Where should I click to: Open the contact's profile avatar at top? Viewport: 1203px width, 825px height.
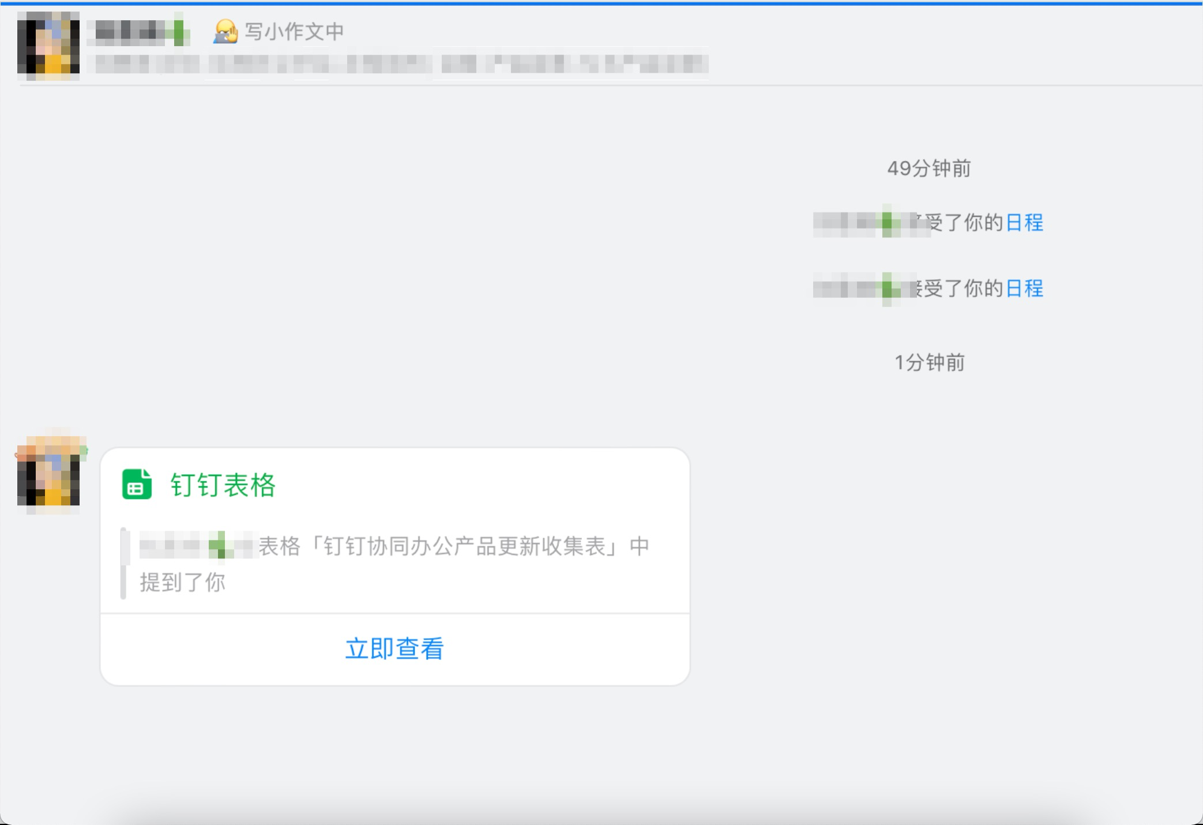(49, 43)
